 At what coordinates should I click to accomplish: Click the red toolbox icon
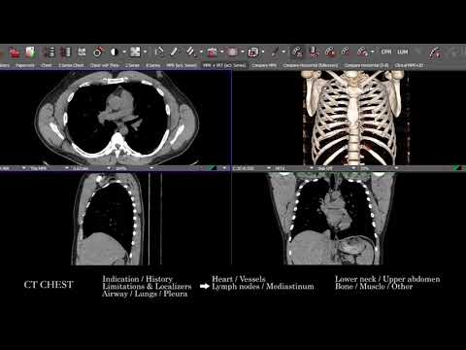click(x=212, y=52)
